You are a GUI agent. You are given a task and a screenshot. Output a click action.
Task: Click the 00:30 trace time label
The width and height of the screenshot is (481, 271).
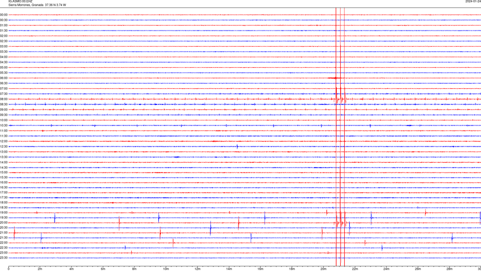point(4,20)
